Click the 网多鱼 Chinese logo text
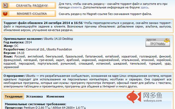 pyautogui.click(x=153, y=95)
